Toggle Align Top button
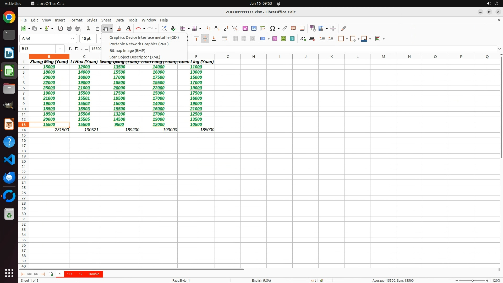503x283 pixels. click(x=196, y=39)
